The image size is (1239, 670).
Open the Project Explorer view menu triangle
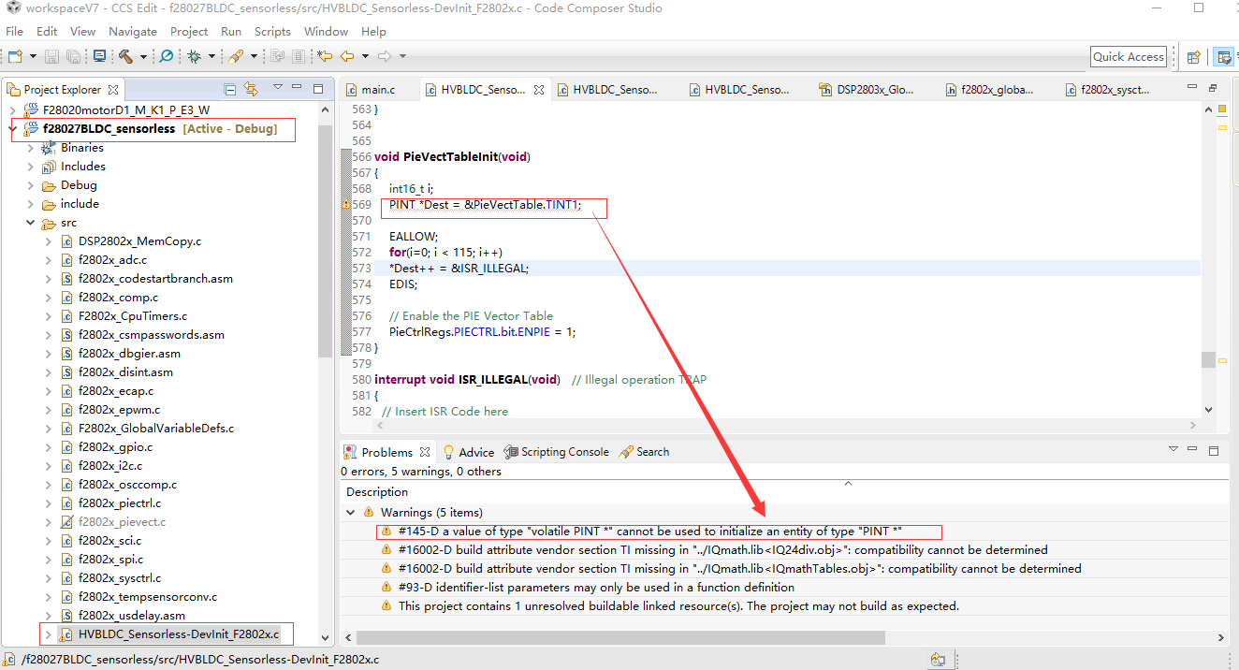[x=278, y=88]
